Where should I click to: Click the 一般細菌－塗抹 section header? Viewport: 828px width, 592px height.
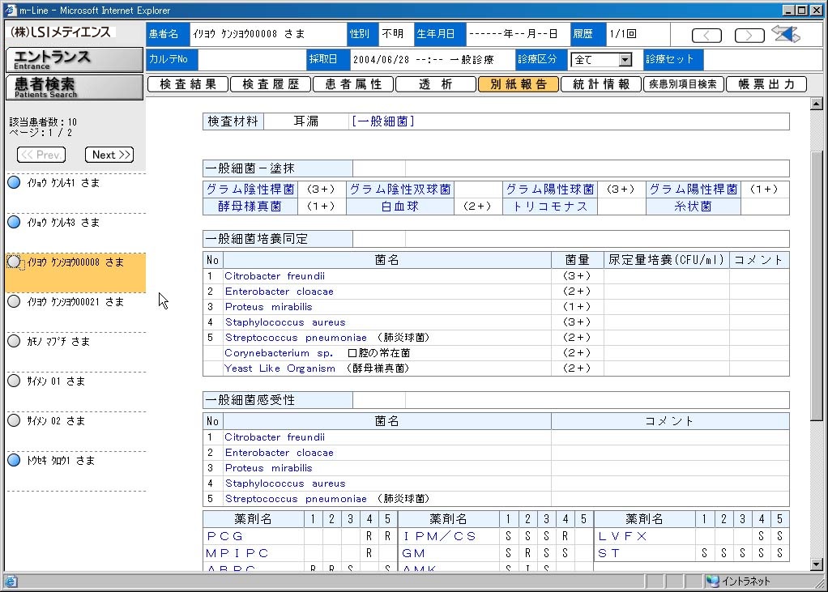pos(278,168)
